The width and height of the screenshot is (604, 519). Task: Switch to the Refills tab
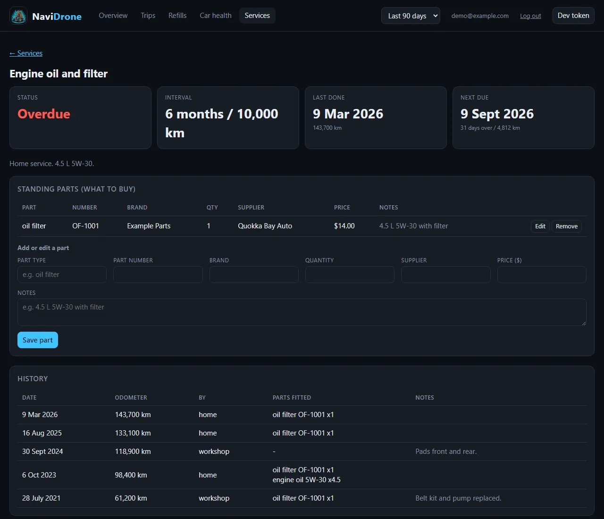pyautogui.click(x=177, y=16)
